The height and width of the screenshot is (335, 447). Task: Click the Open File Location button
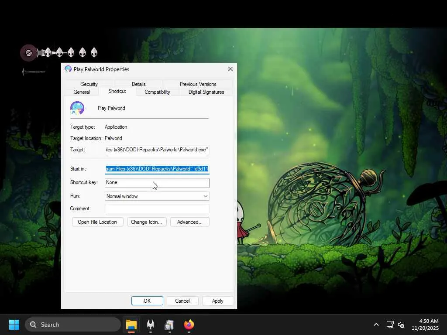coord(97,222)
